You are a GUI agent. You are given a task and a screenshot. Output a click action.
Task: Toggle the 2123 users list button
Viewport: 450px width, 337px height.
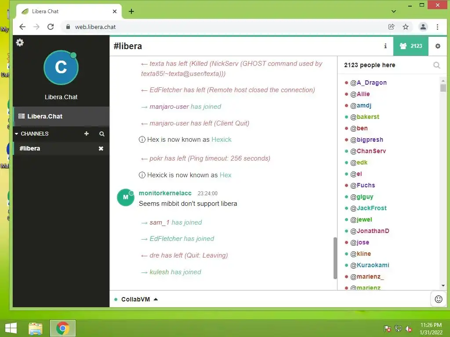pos(411,46)
